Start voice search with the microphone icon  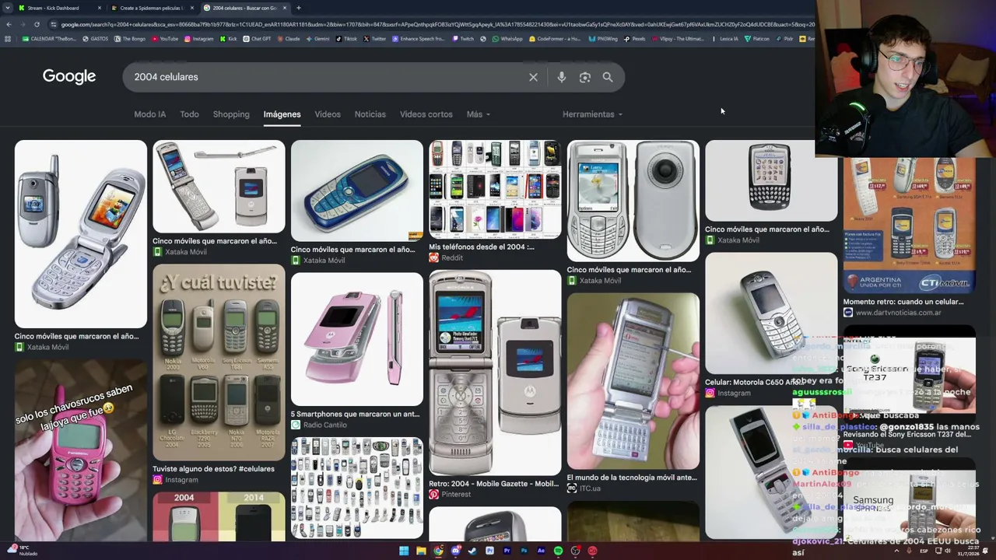coord(562,77)
